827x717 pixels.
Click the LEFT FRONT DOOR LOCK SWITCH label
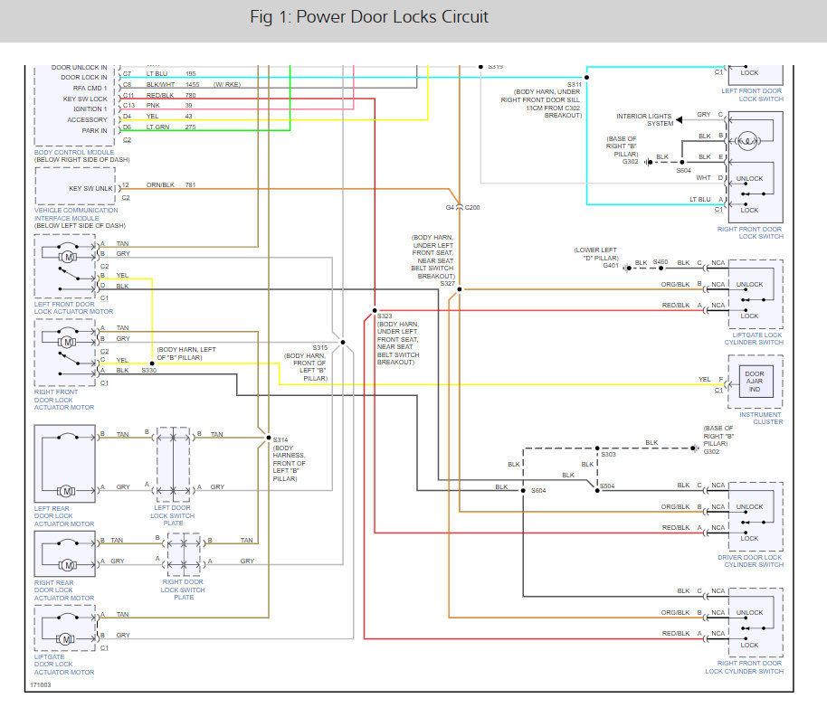[752, 95]
